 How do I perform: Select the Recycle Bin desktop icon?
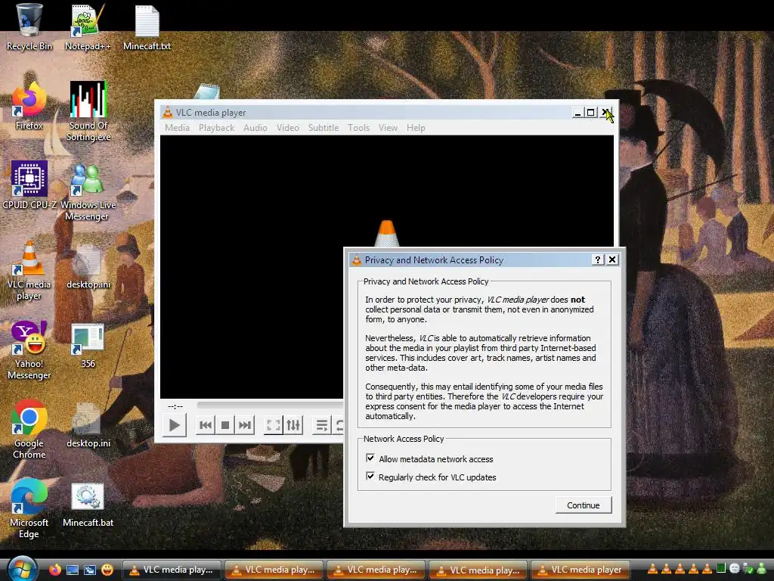(x=29, y=27)
